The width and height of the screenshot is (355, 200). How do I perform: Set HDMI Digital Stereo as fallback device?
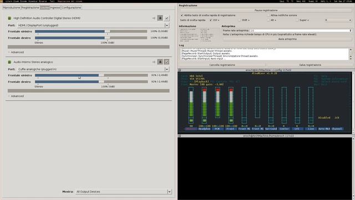coord(166,18)
